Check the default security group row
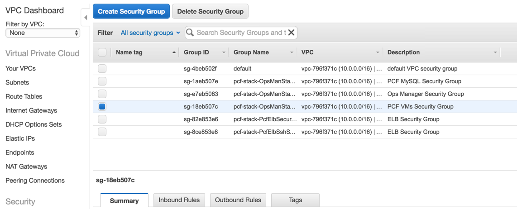The image size is (517, 209). [x=102, y=69]
